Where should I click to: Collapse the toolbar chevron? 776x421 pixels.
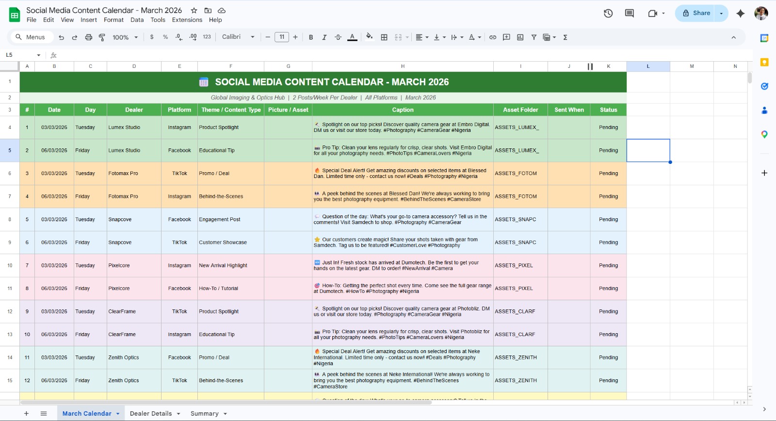733,37
